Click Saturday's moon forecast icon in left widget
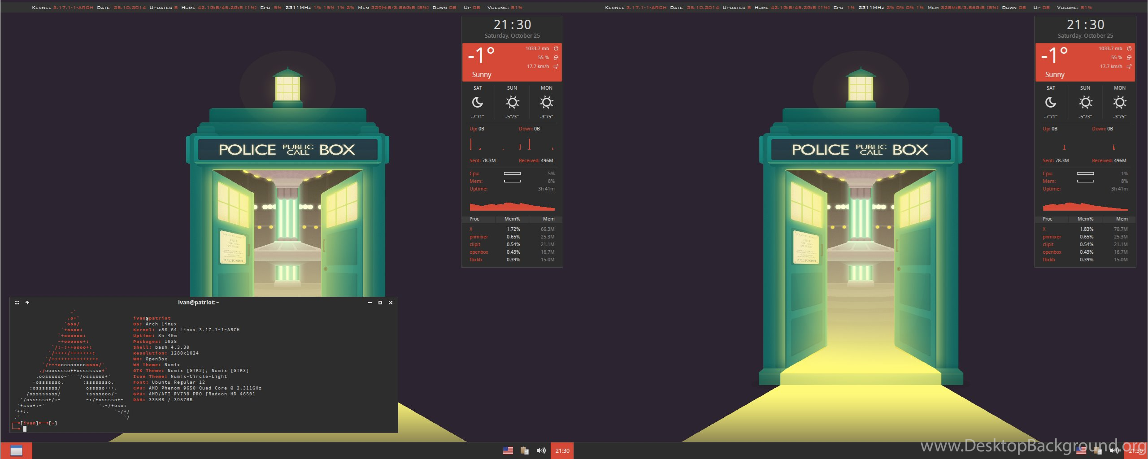 tap(478, 103)
